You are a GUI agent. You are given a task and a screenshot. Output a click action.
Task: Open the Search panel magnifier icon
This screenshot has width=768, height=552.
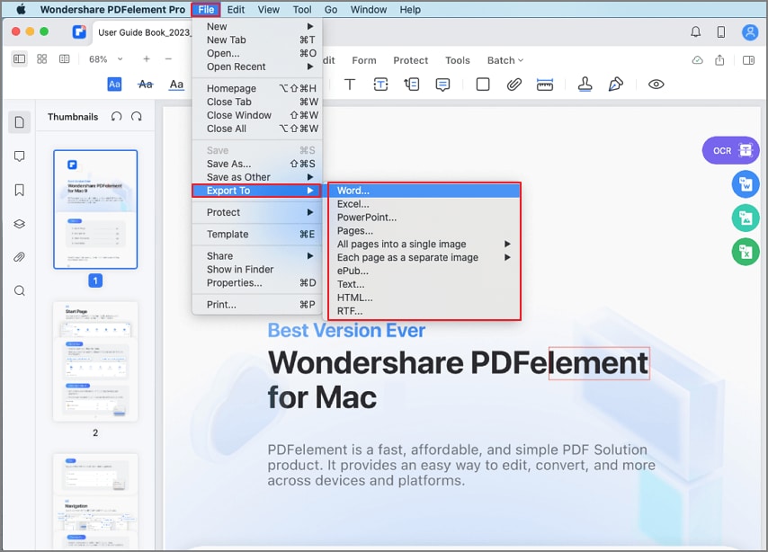point(20,291)
